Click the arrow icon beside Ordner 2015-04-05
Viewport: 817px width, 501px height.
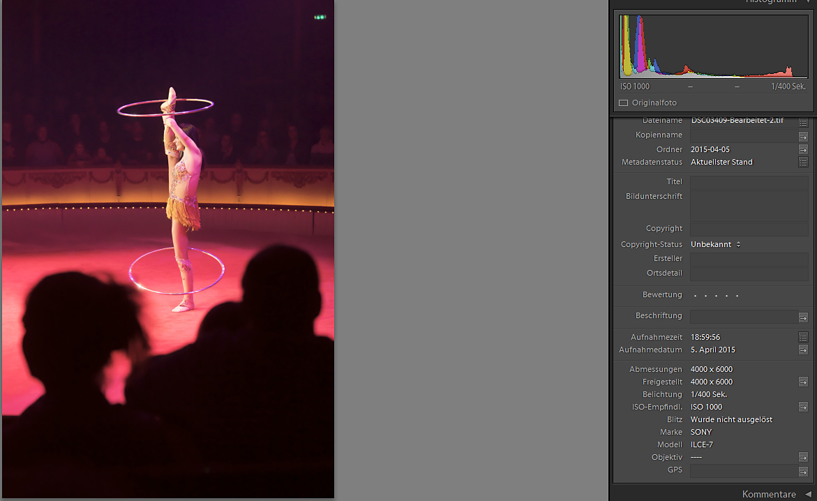point(803,149)
